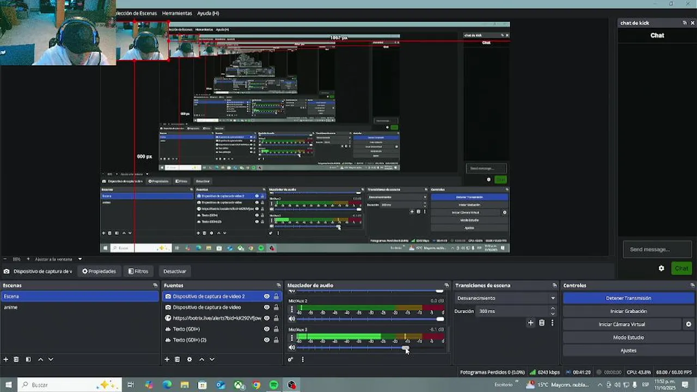Select the Escena scene

80,297
